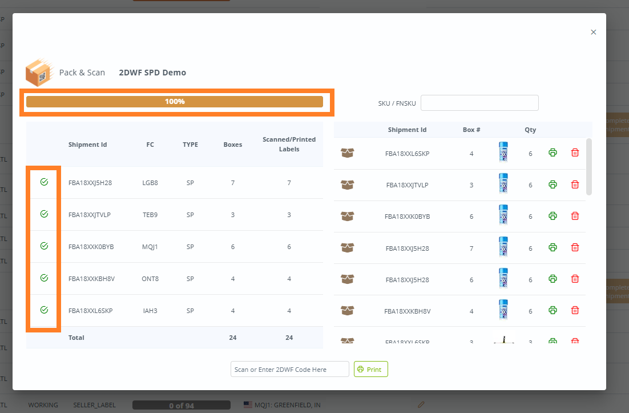
Task: Print labels for shipment FBA18XXL6SKP
Action: (553, 153)
